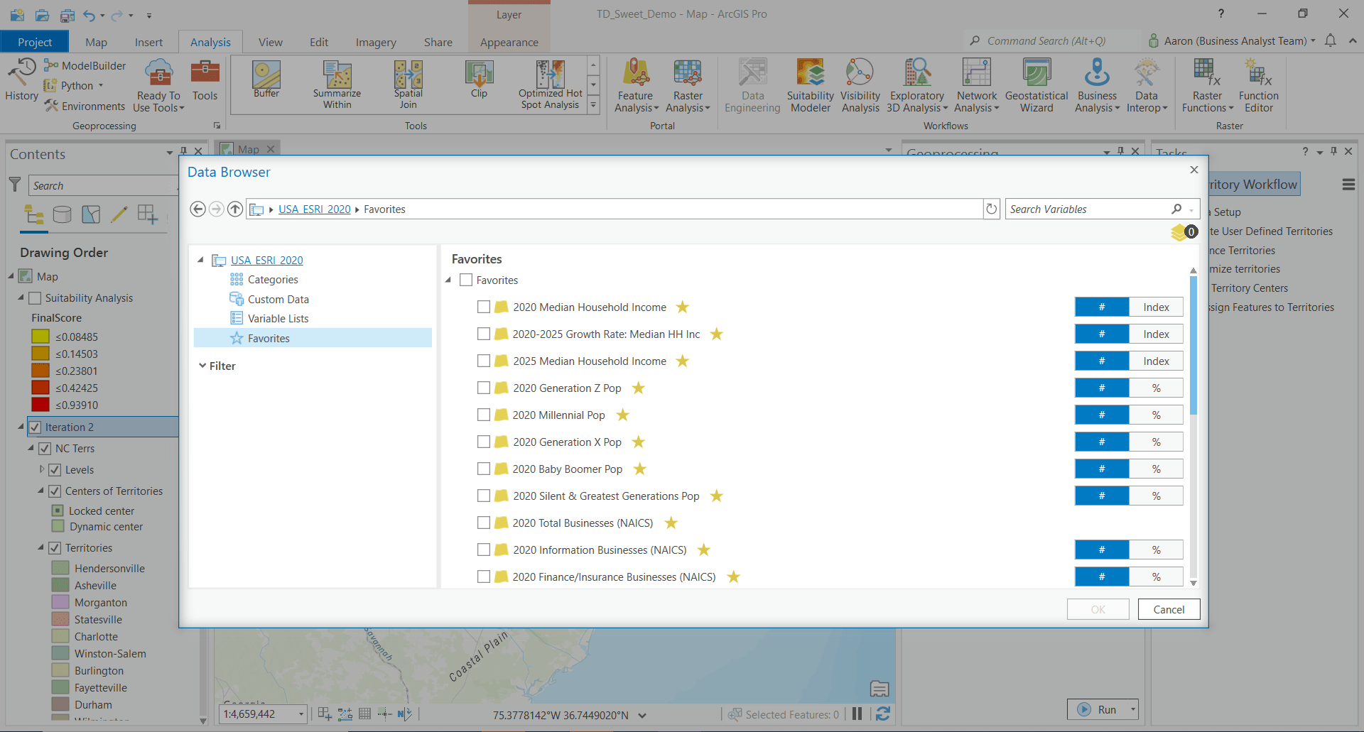
Task: Open Optimized Hot Spot Analysis tool
Action: [550, 84]
